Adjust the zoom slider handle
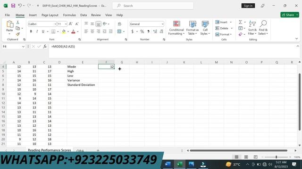Image resolution: width=302 pixels, height=169 pixels. coord(276,157)
